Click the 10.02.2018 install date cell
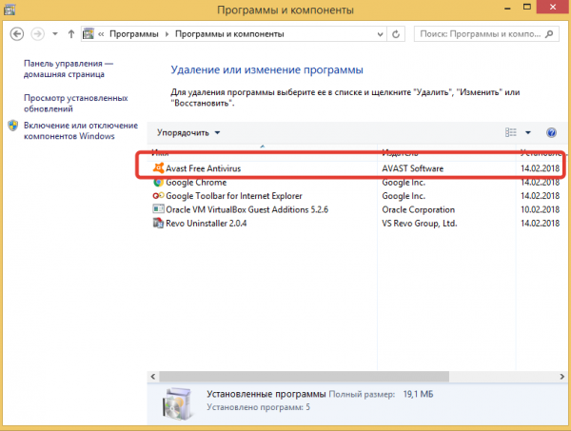The height and width of the screenshot is (431, 571). [540, 209]
